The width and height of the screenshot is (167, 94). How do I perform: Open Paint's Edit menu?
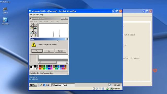35,21
